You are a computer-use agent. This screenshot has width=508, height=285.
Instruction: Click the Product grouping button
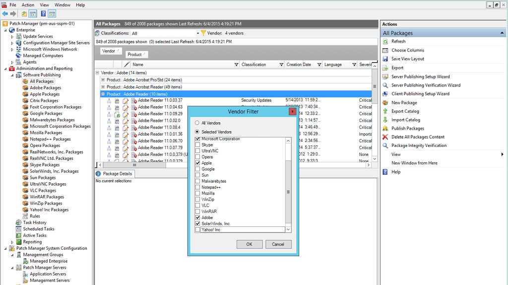(x=136, y=55)
